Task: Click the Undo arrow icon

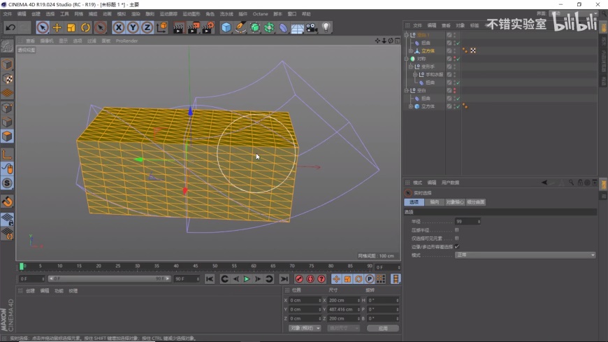Action: [10, 27]
